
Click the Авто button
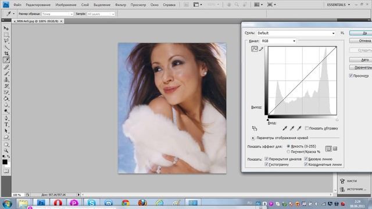pos(360,60)
